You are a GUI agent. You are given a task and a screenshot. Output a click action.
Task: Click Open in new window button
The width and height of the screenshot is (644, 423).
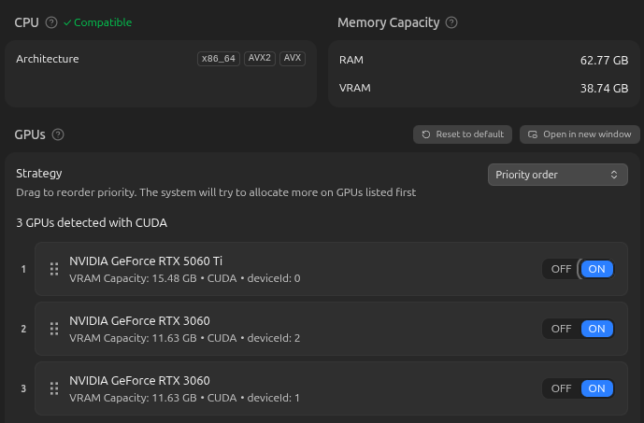pos(580,134)
